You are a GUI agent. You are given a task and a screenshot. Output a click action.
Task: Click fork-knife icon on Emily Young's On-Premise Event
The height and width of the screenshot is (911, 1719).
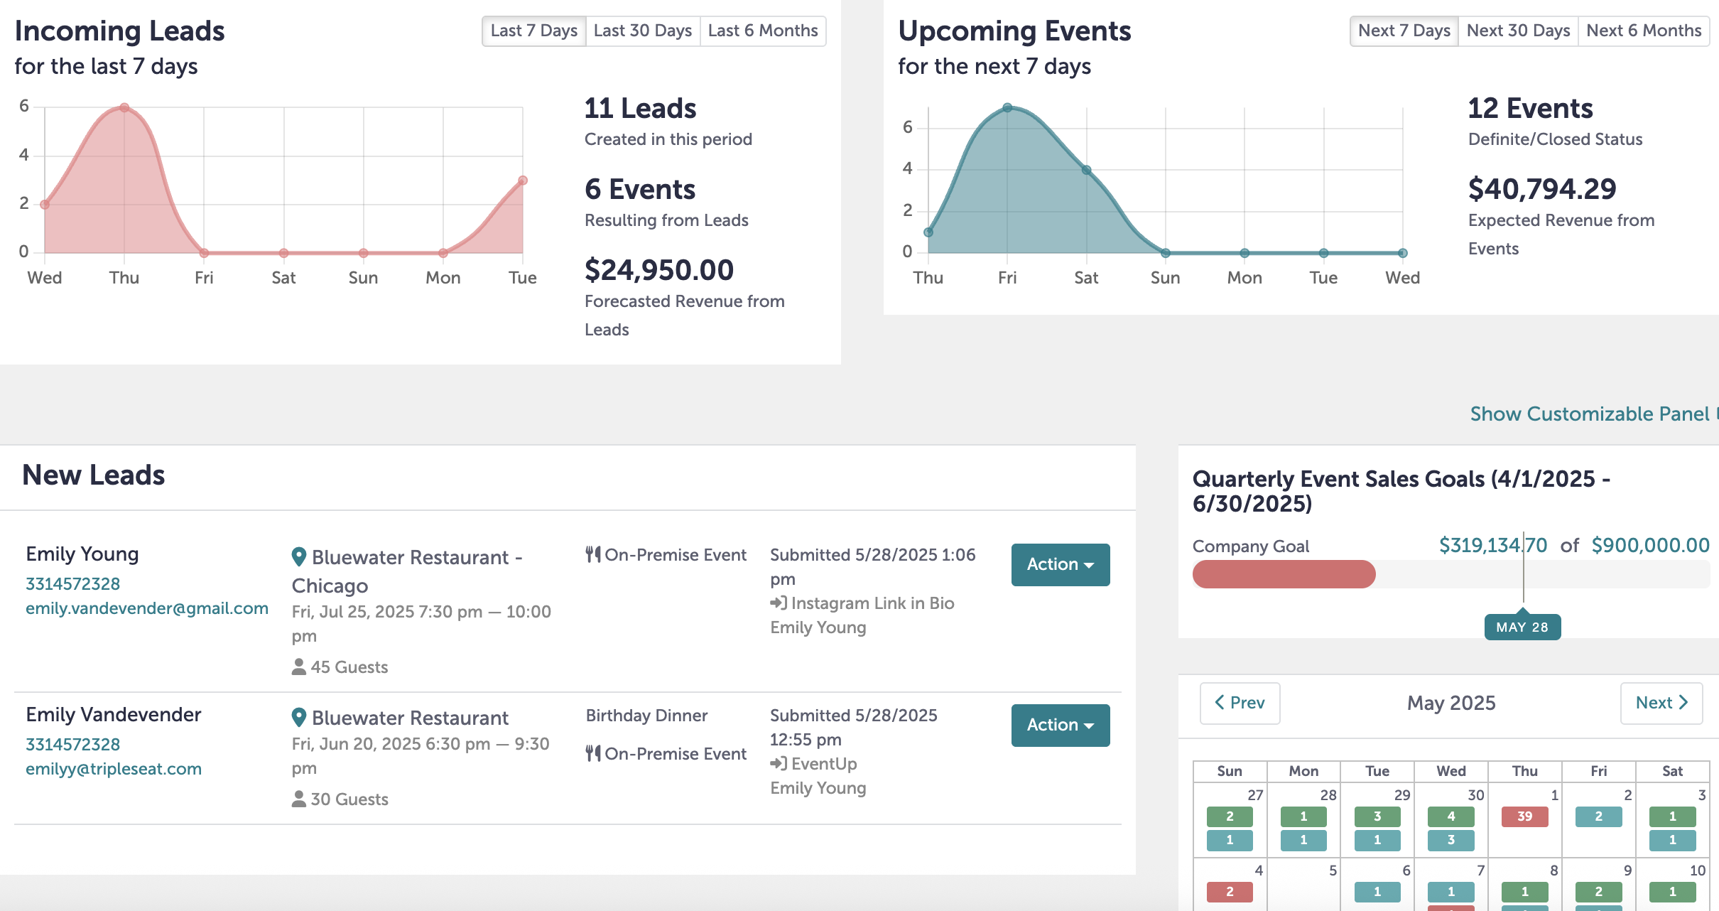(x=593, y=554)
